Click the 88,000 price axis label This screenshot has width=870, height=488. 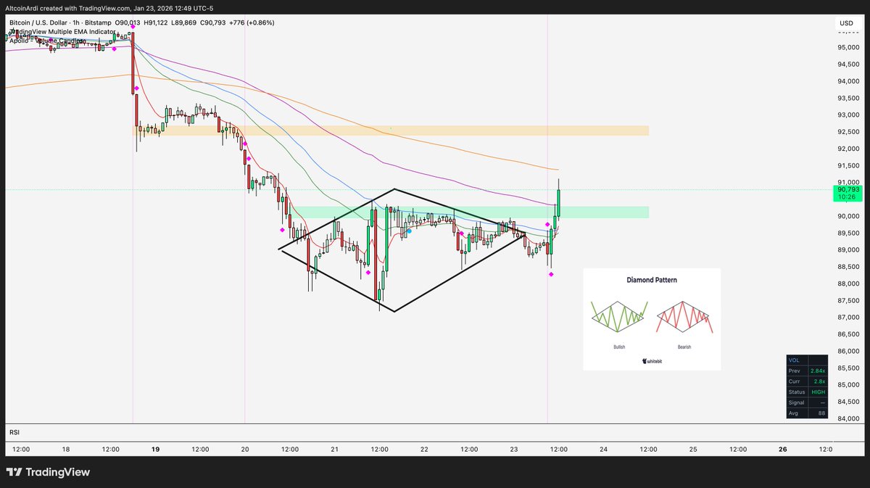click(x=850, y=284)
